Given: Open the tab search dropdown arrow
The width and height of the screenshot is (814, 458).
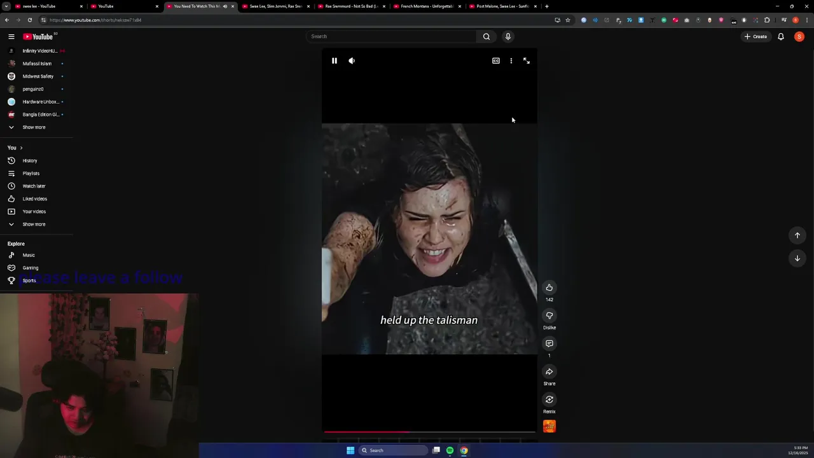Looking at the screenshot, I should (5, 6).
